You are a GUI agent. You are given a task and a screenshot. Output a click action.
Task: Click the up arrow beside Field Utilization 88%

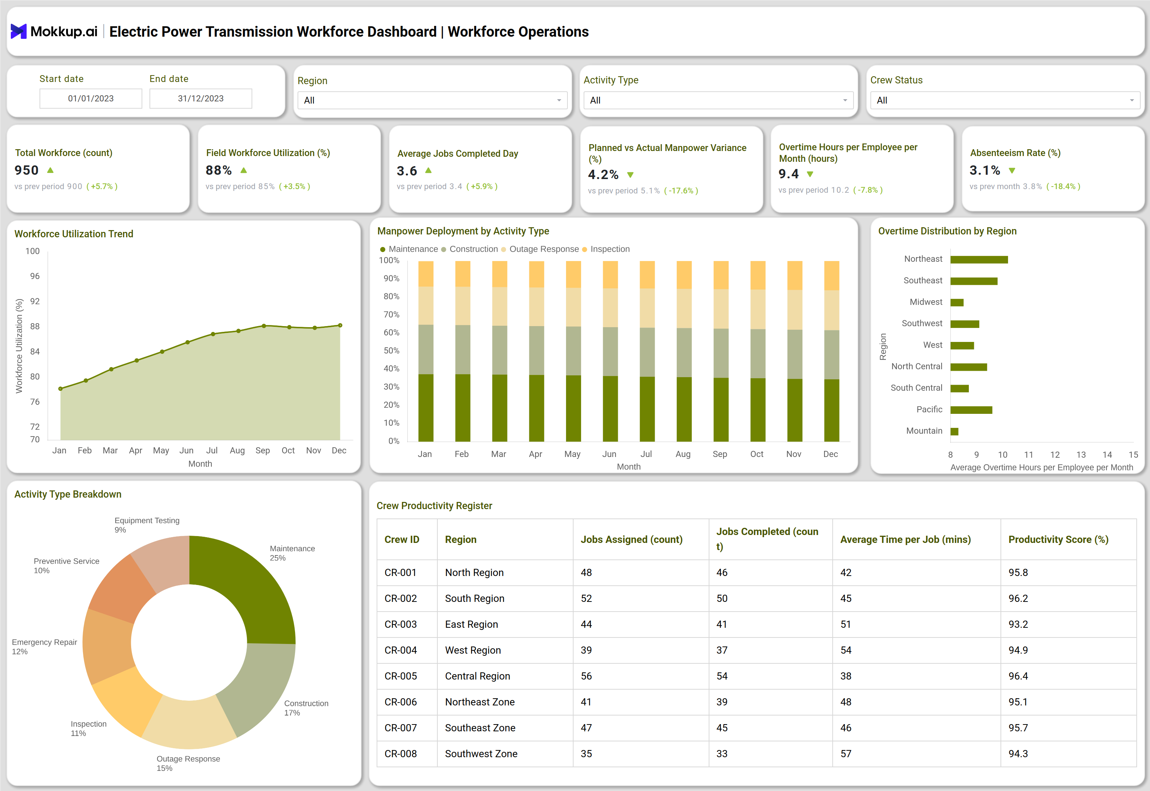click(x=243, y=170)
